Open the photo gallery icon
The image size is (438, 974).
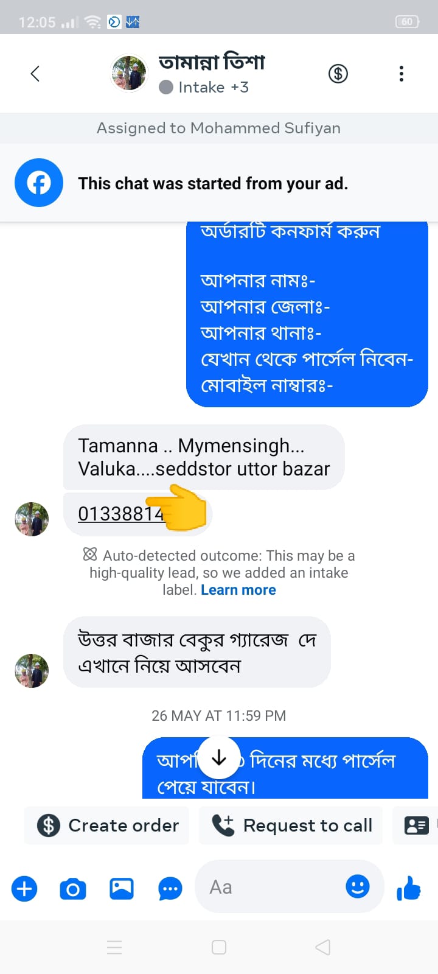tap(122, 889)
